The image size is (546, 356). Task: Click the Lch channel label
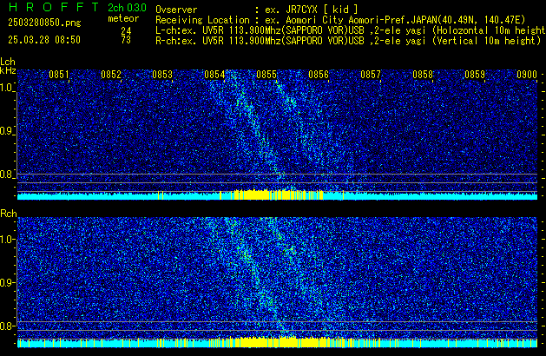tap(8, 62)
